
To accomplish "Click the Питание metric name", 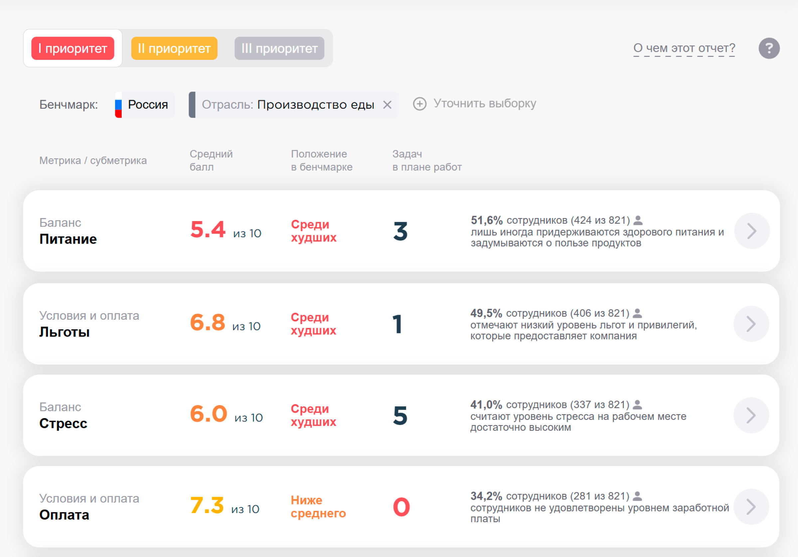I will (x=68, y=239).
